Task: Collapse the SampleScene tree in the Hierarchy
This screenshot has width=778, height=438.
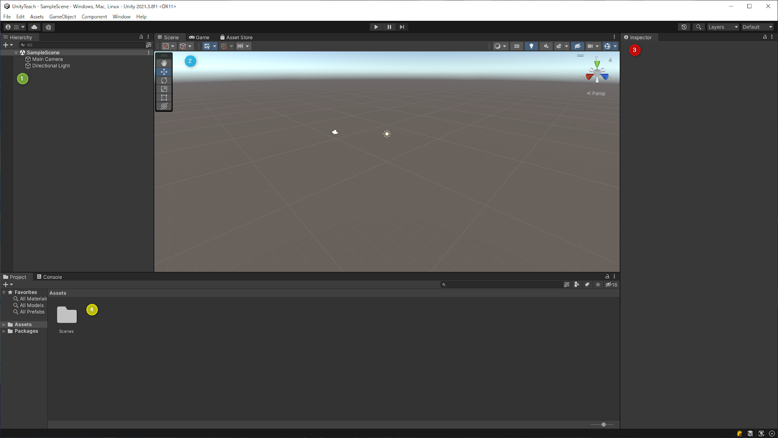Action: (x=16, y=53)
